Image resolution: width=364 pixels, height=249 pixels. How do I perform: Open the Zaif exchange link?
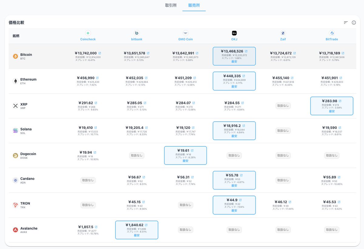coord(283,39)
